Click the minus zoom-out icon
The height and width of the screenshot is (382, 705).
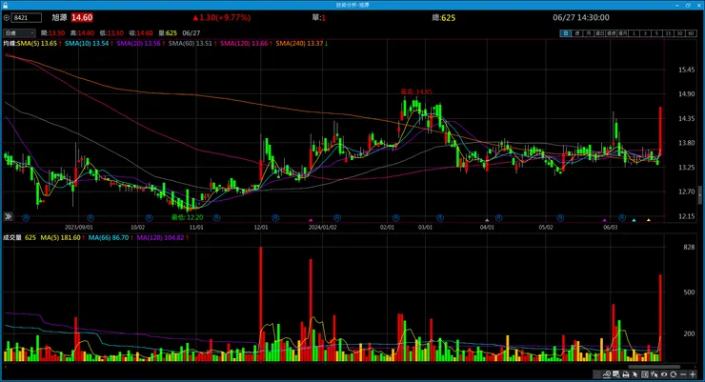683,374
